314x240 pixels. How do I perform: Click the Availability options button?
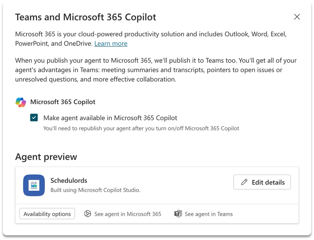click(x=47, y=214)
